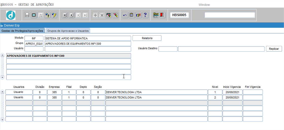Click the Grupo description field
This screenshot has width=284, height=130.
tap(88, 44)
